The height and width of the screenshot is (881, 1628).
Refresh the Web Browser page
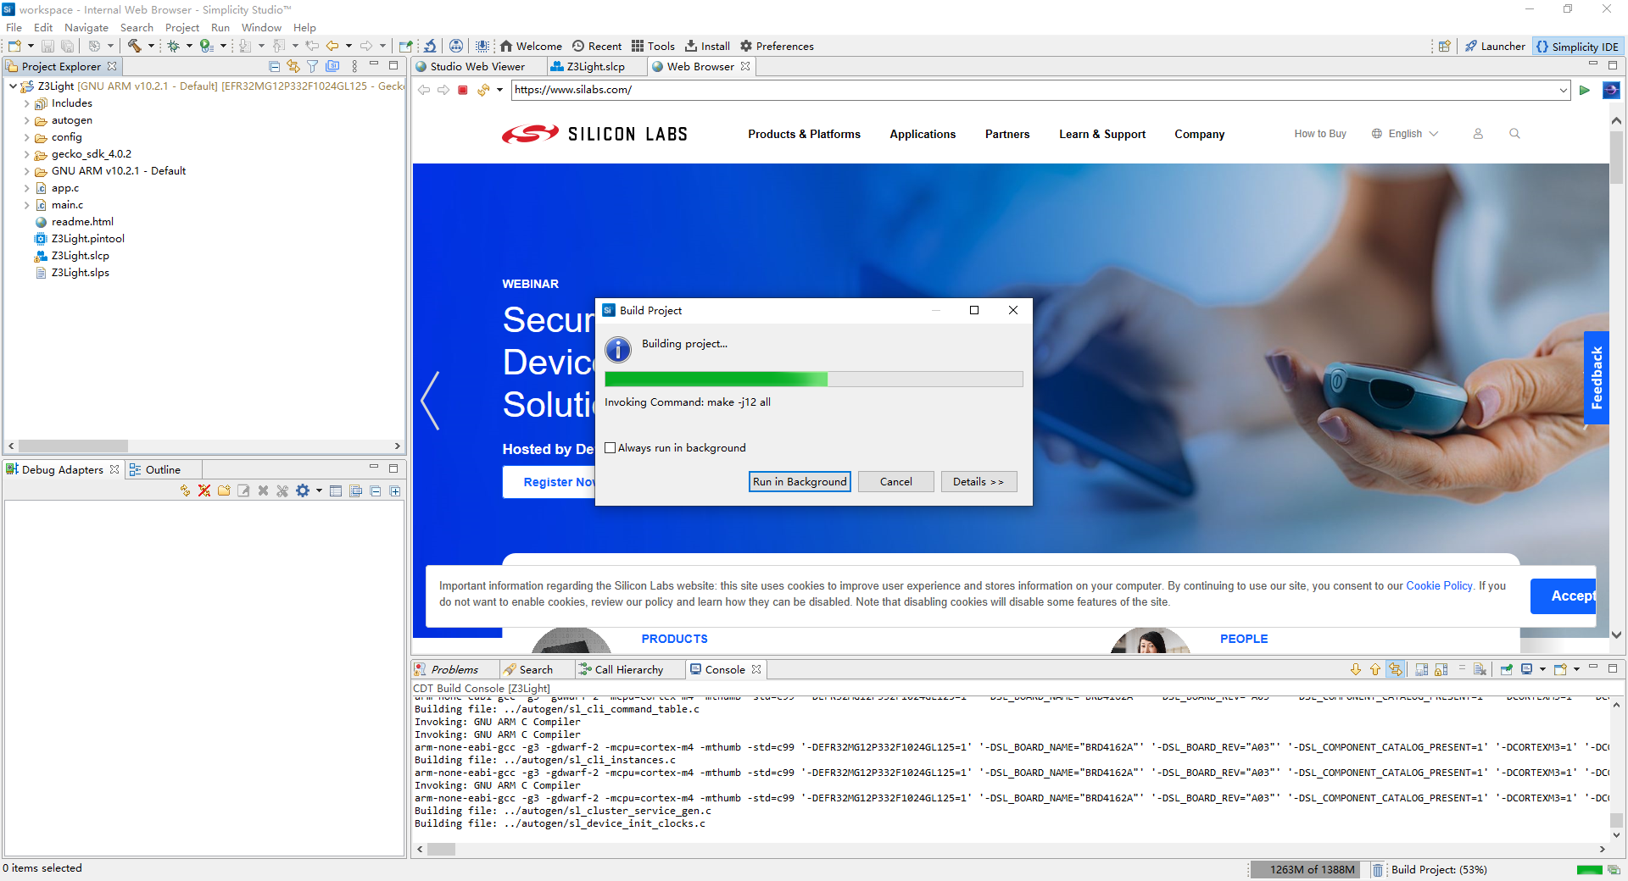(483, 90)
